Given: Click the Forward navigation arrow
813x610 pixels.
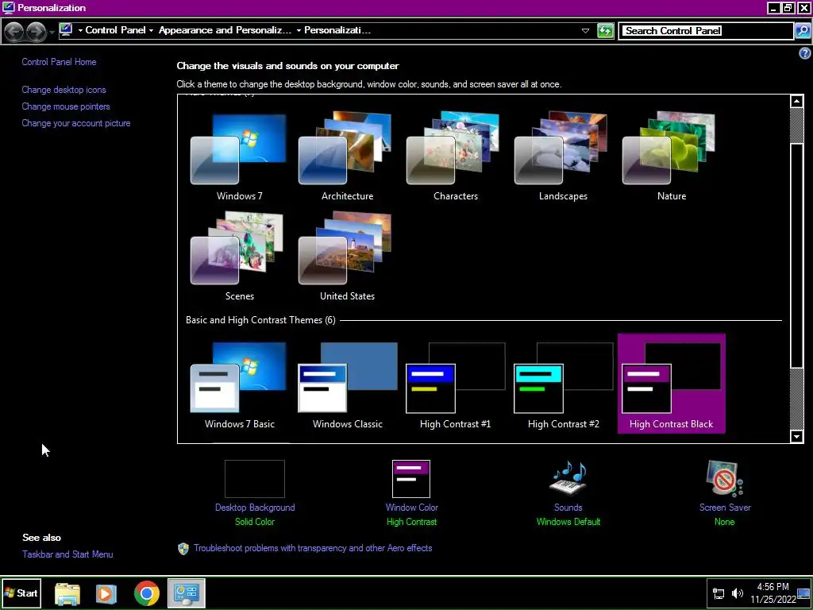Looking at the screenshot, I should tap(36, 32).
